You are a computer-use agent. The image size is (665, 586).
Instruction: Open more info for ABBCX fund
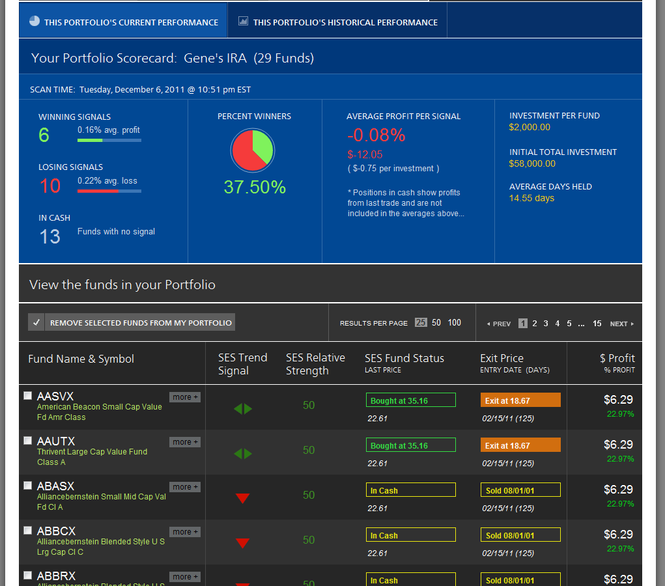pyautogui.click(x=185, y=532)
